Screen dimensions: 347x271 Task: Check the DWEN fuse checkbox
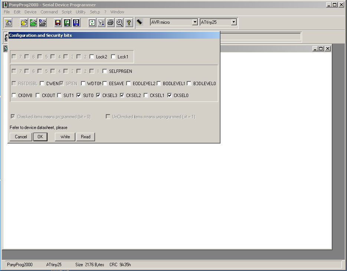(x=42, y=83)
